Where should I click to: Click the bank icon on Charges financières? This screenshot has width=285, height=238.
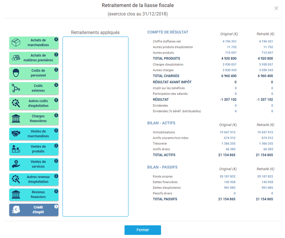[x=16, y=119]
